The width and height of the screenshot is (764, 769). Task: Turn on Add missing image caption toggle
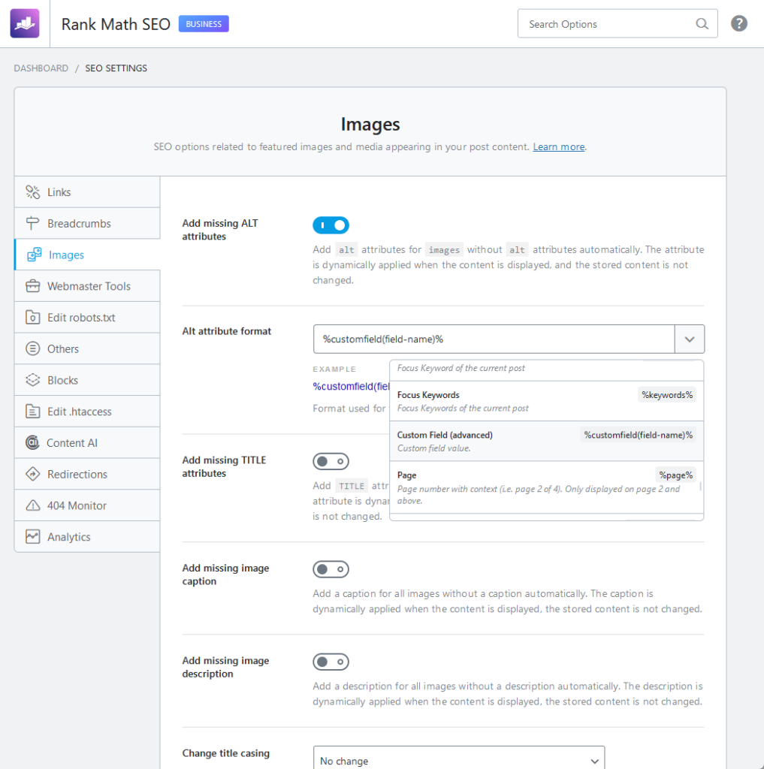click(x=331, y=569)
